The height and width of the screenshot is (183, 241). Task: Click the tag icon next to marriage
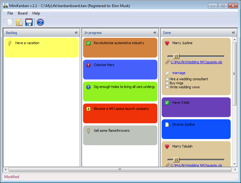pyautogui.click(x=167, y=73)
